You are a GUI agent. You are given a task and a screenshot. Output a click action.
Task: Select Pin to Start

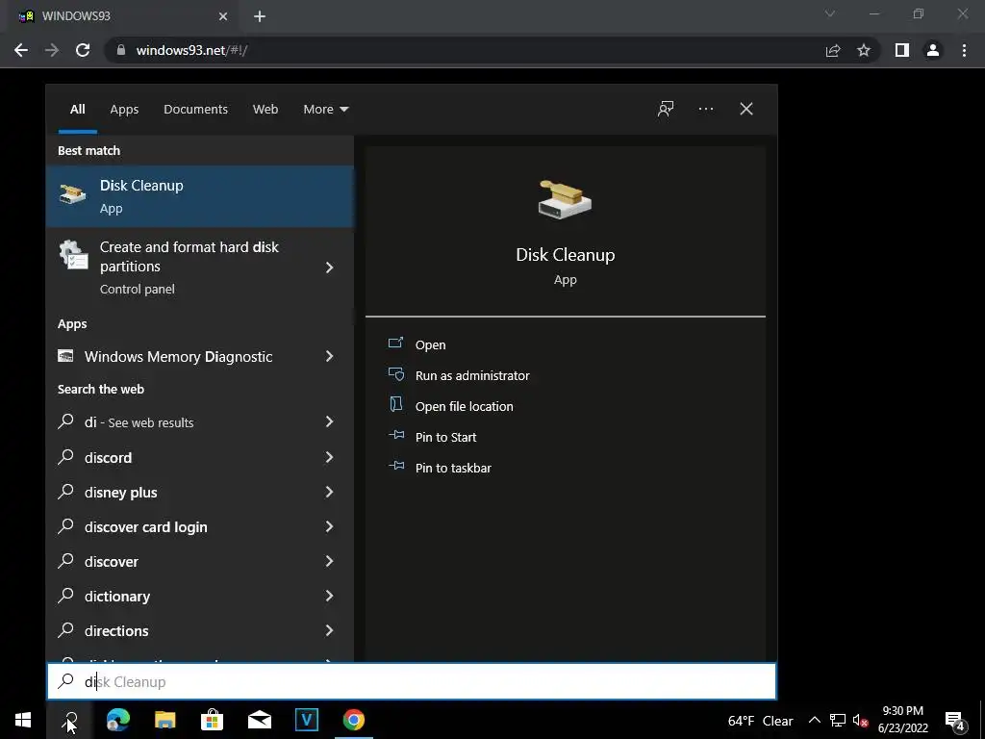pyautogui.click(x=432, y=437)
